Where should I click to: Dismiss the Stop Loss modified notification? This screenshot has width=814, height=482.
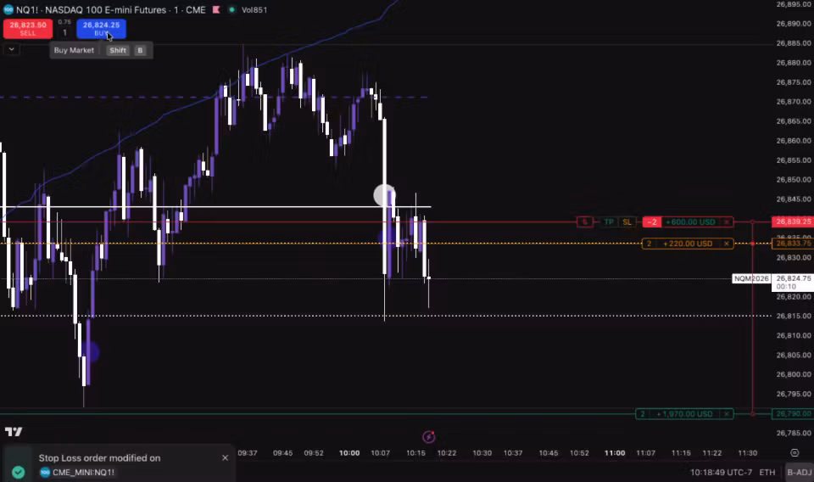click(225, 457)
